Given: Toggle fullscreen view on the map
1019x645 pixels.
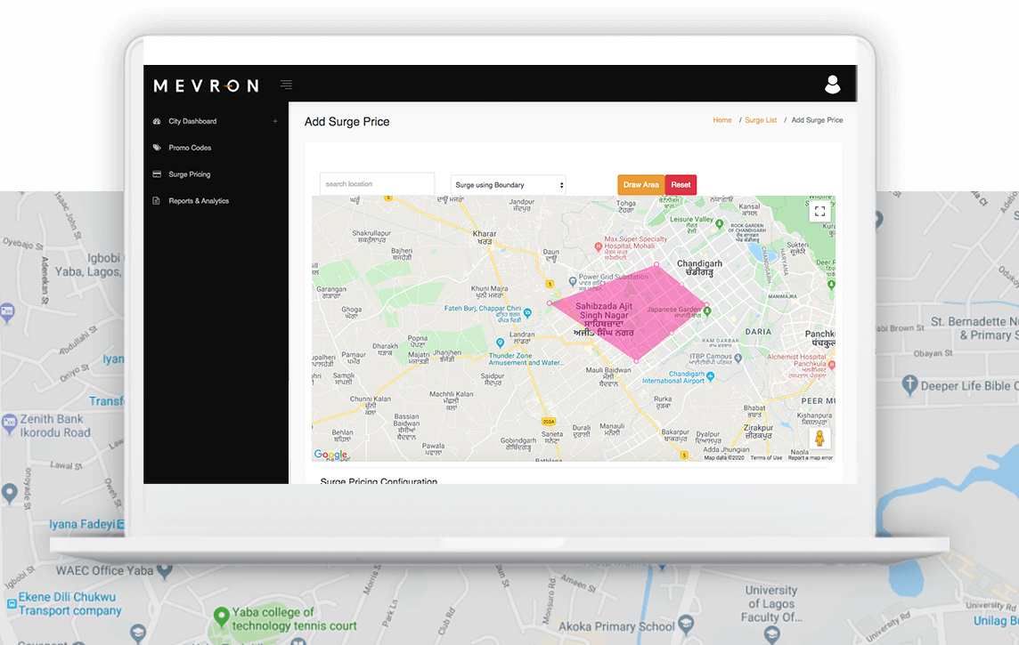Looking at the screenshot, I should coord(819,212).
